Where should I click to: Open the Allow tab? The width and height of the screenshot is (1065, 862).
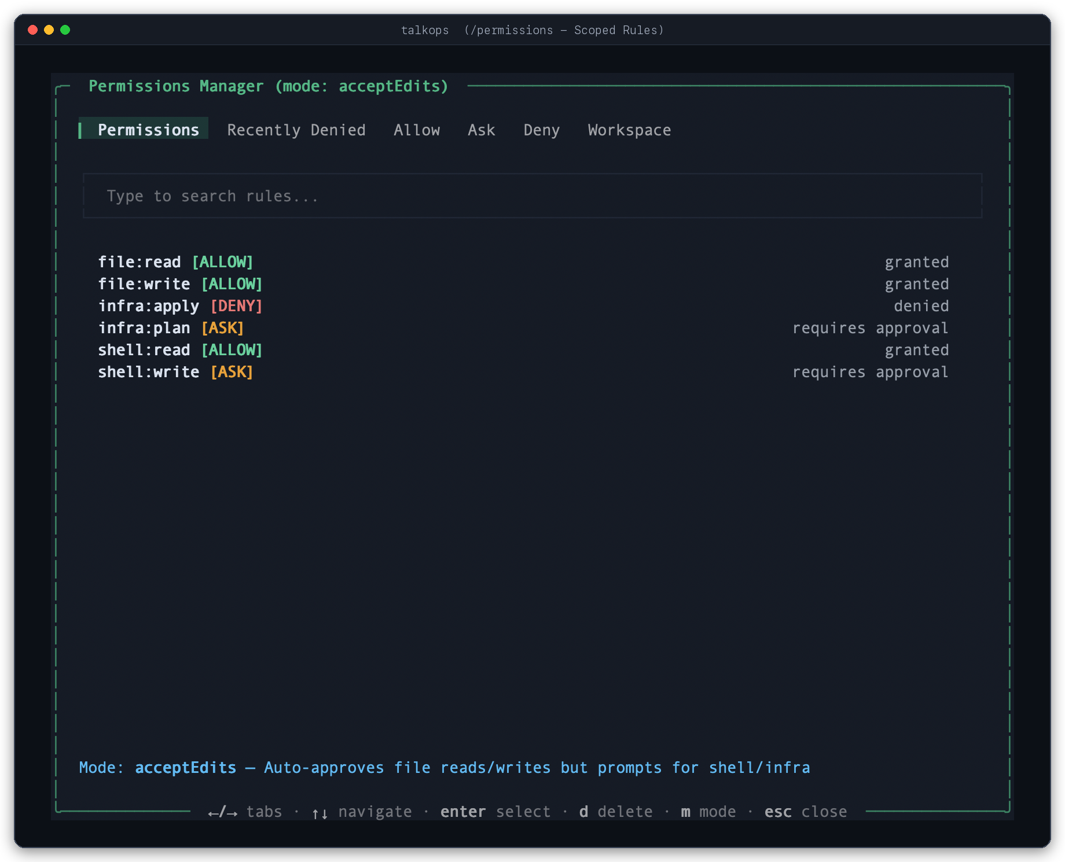[417, 130]
